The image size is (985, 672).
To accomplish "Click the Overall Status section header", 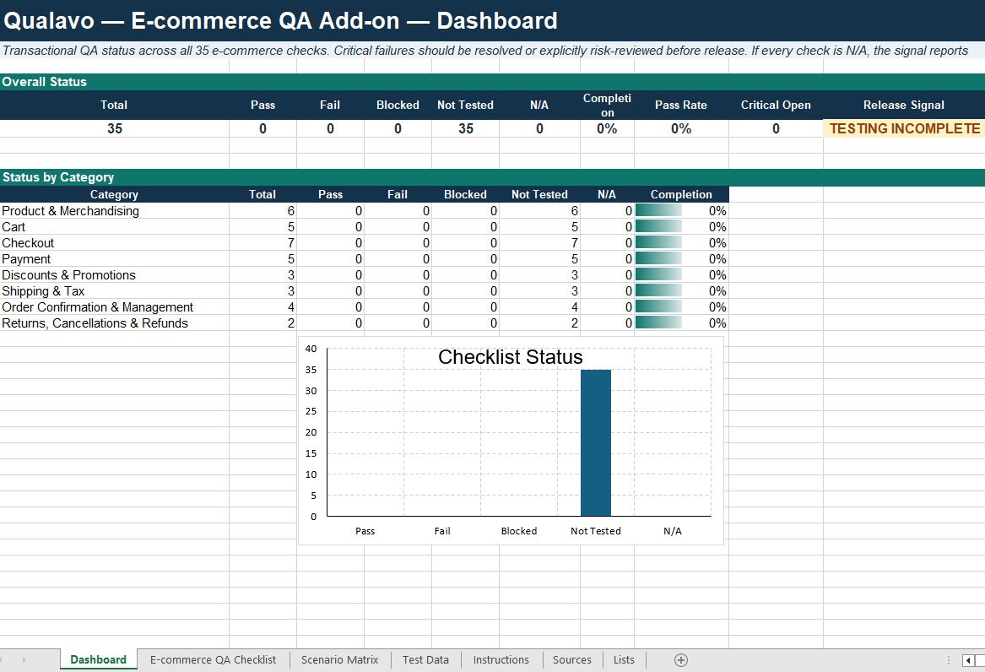I will pos(493,82).
